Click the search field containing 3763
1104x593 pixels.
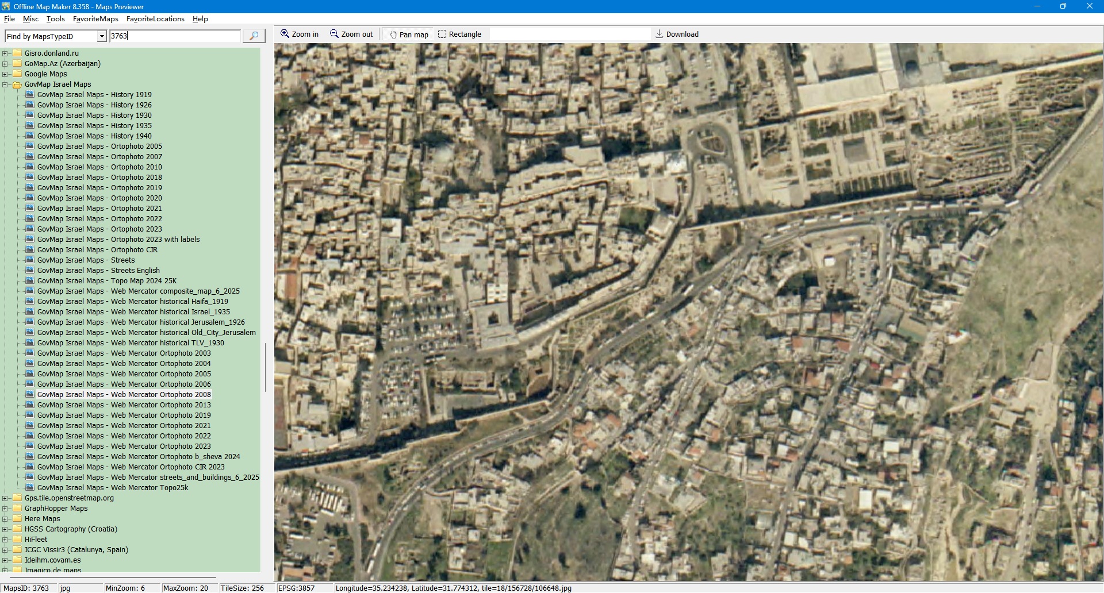tap(175, 36)
